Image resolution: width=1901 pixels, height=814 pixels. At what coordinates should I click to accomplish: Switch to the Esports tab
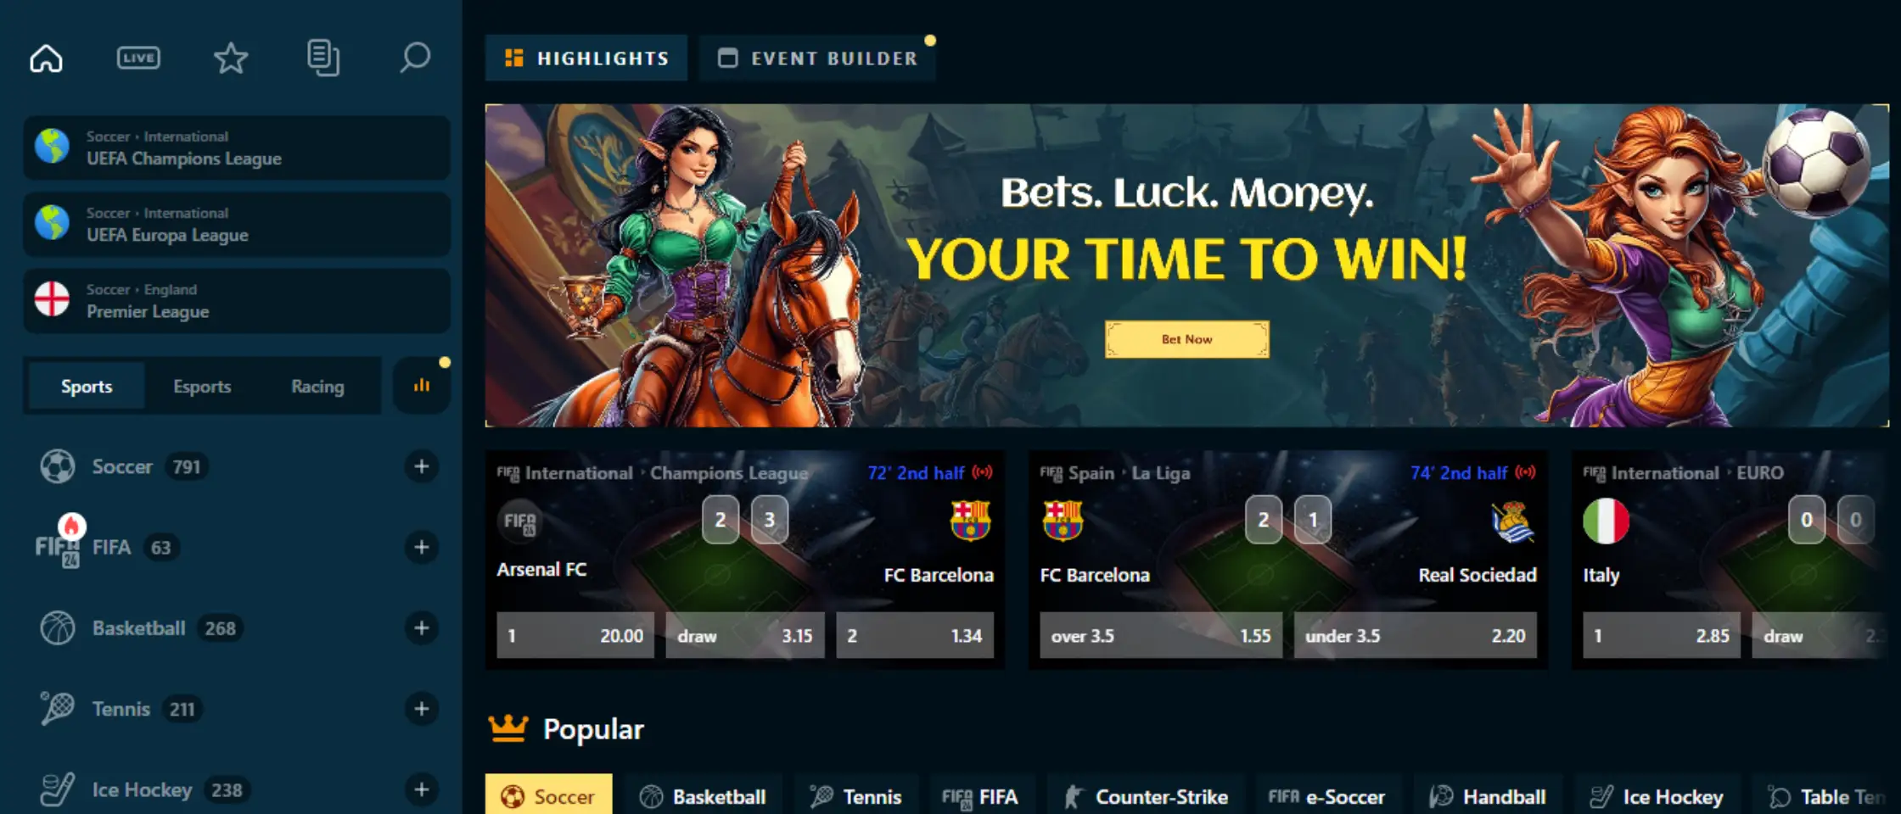[202, 387]
